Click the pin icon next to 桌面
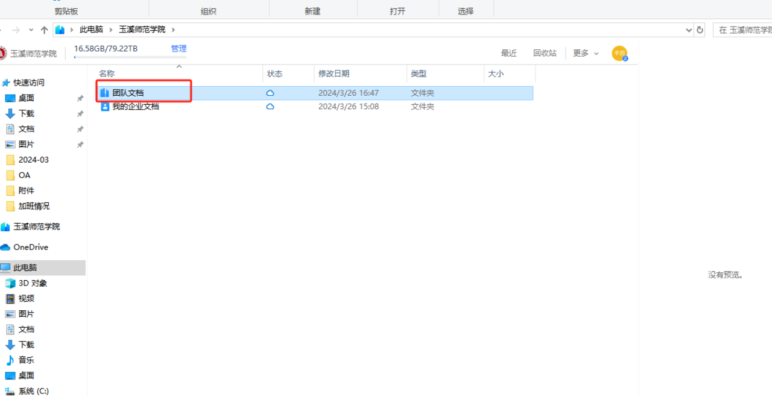772x397 pixels. [80, 98]
